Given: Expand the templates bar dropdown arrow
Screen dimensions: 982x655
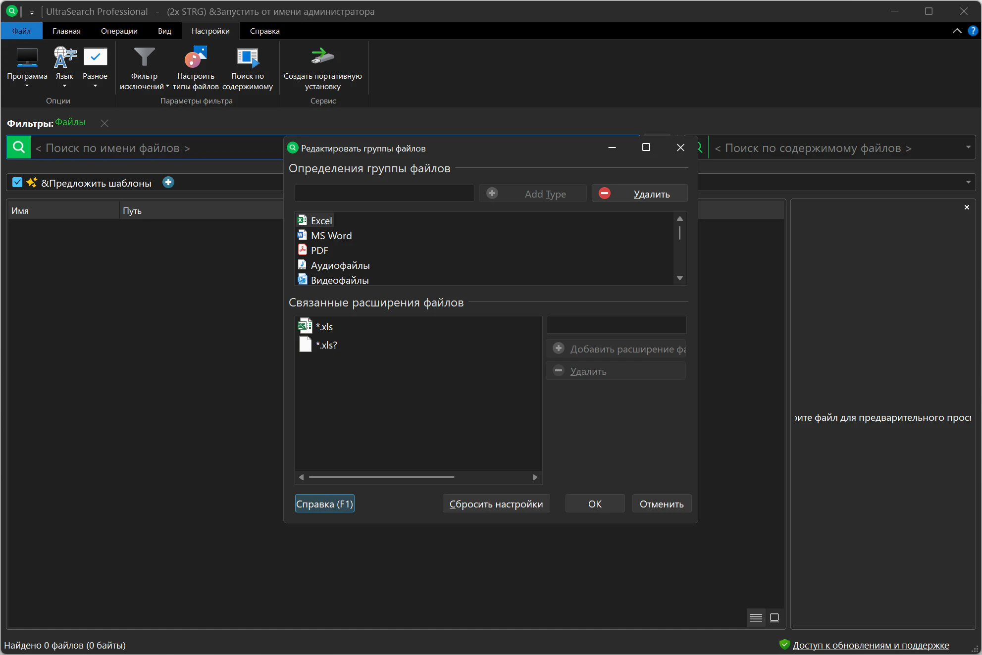Looking at the screenshot, I should (x=968, y=183).
